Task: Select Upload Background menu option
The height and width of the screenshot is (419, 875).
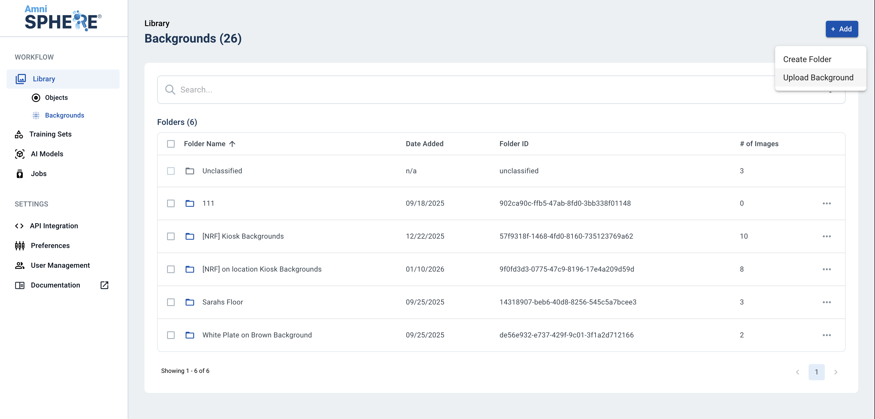Action: click(818, 78)
